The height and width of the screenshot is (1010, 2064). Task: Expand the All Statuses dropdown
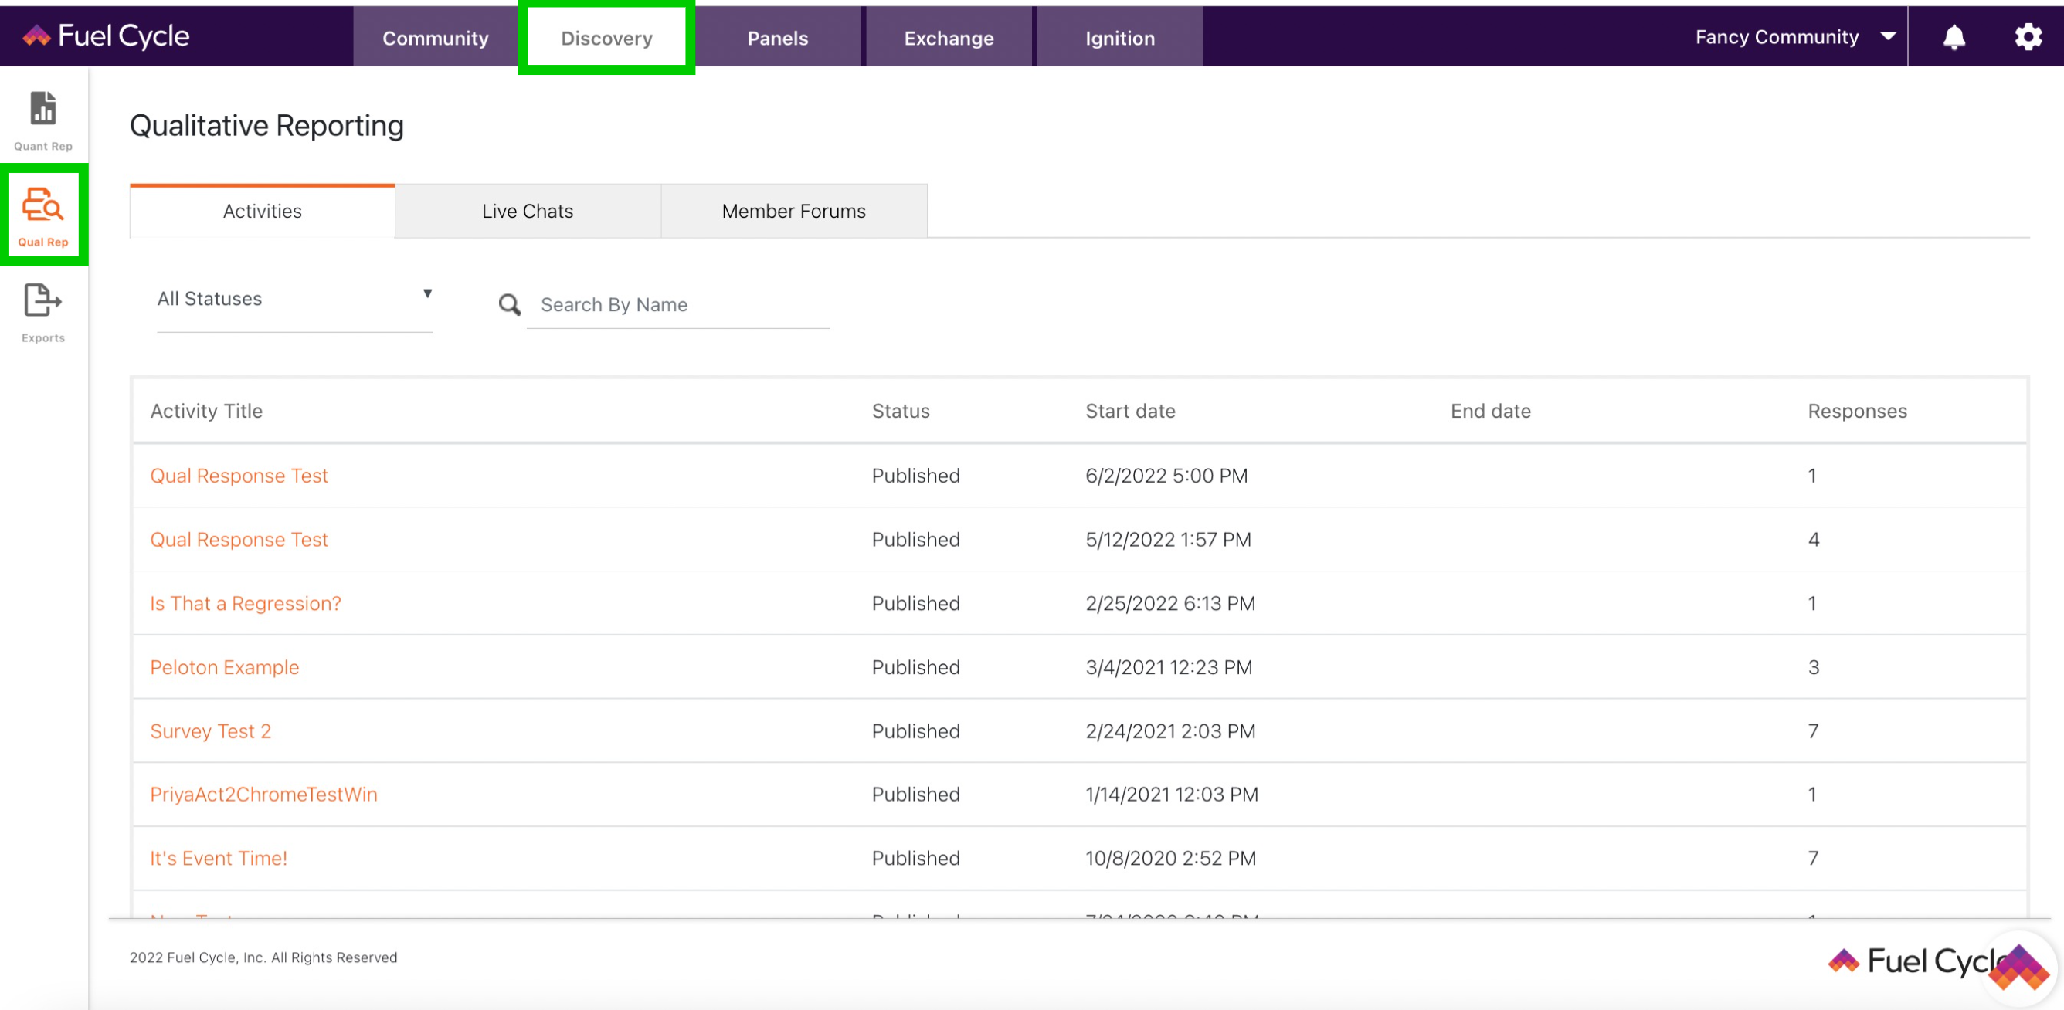[294, 299]
